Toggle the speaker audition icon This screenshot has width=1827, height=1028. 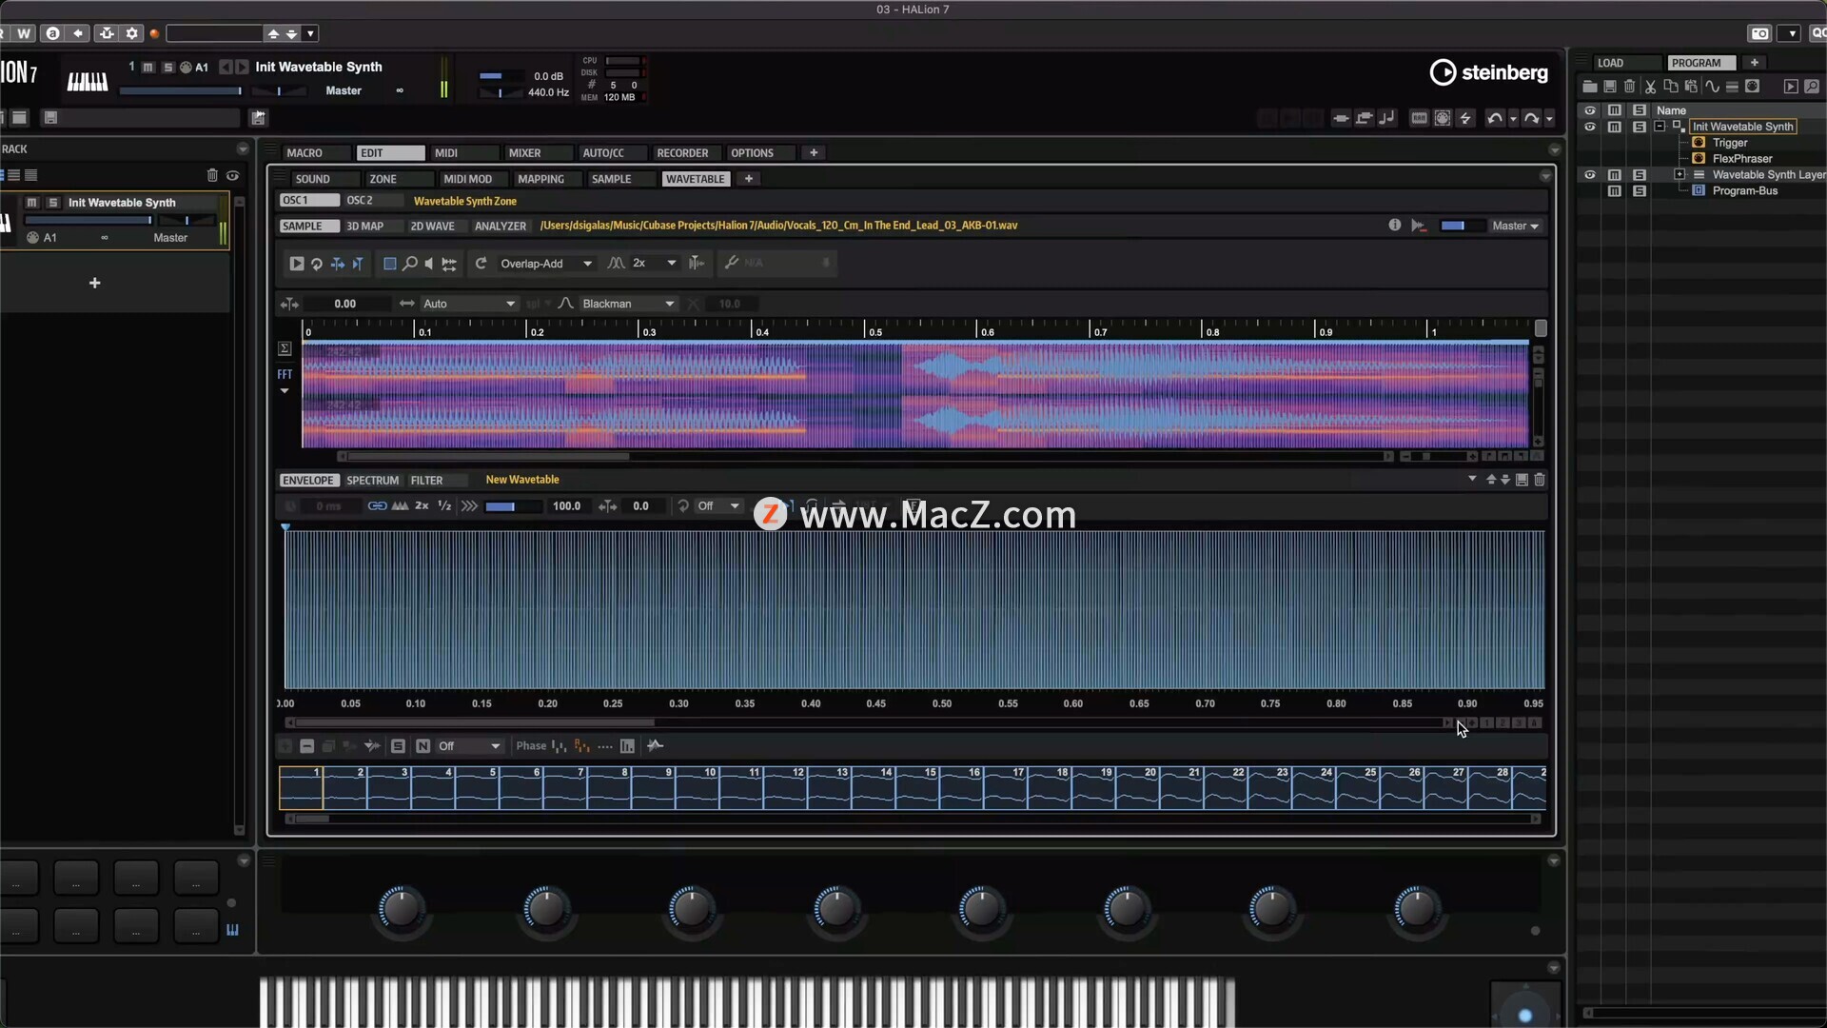pyautogui.click(x=428, y=264)
